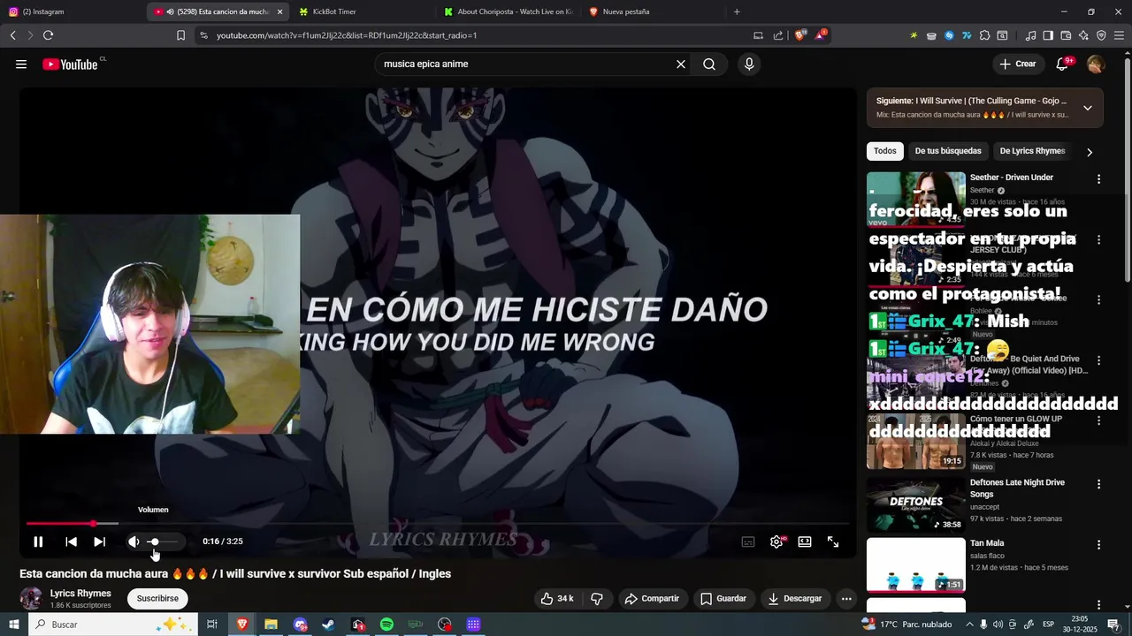Adjust the volume slider handle

(154, 541)
